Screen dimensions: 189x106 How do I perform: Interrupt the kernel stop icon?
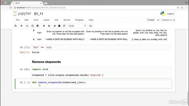[59, 26]
